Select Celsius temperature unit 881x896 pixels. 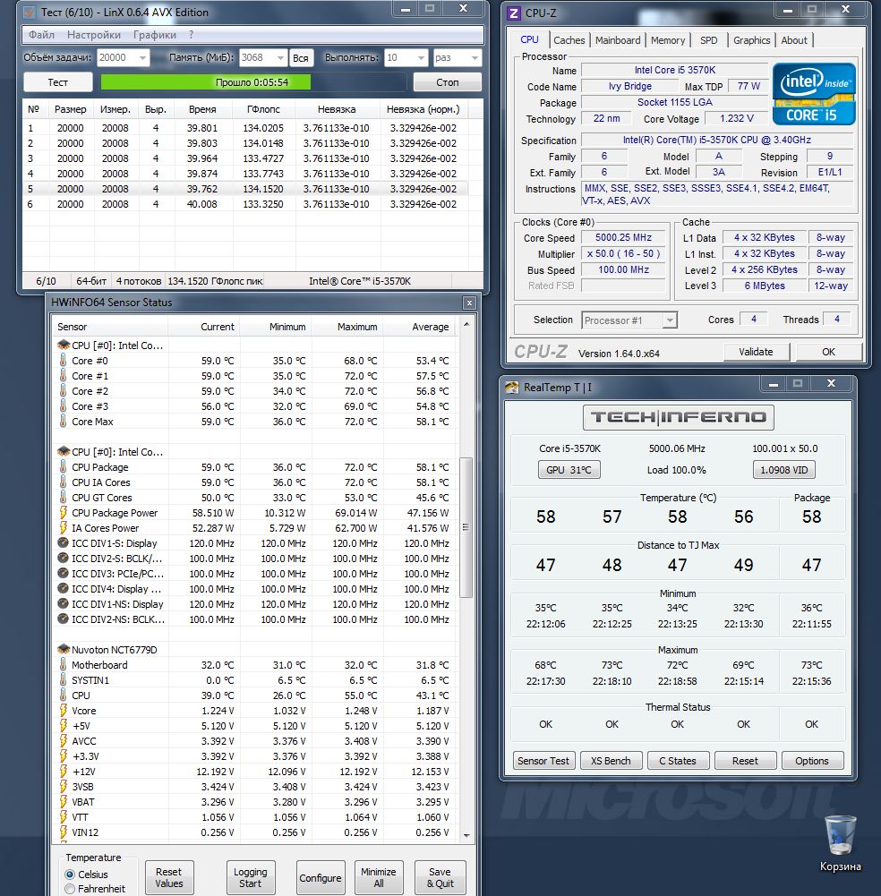(70, 875)
